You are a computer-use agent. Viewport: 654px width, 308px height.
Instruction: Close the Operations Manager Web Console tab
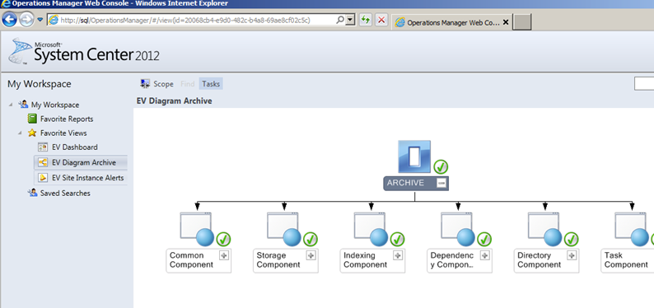point(506,22)
